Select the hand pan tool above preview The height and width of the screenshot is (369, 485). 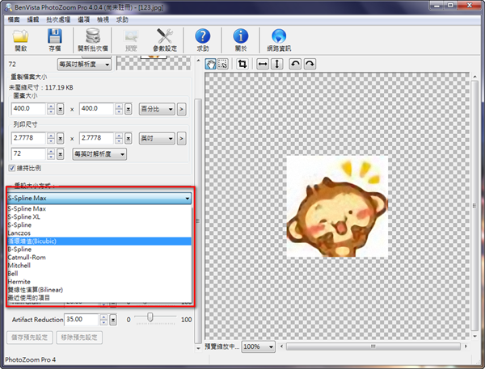tap(211, 64)
